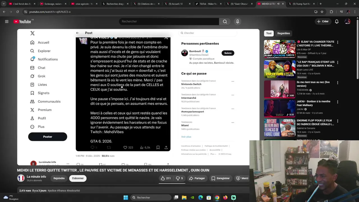The width and height of the screenshot is (359, 202).
Task: Switch to Trump Fact browser tab
Action: pos(302,4)
